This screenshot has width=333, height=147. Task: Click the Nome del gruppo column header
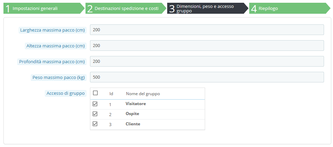pos(143,94)
